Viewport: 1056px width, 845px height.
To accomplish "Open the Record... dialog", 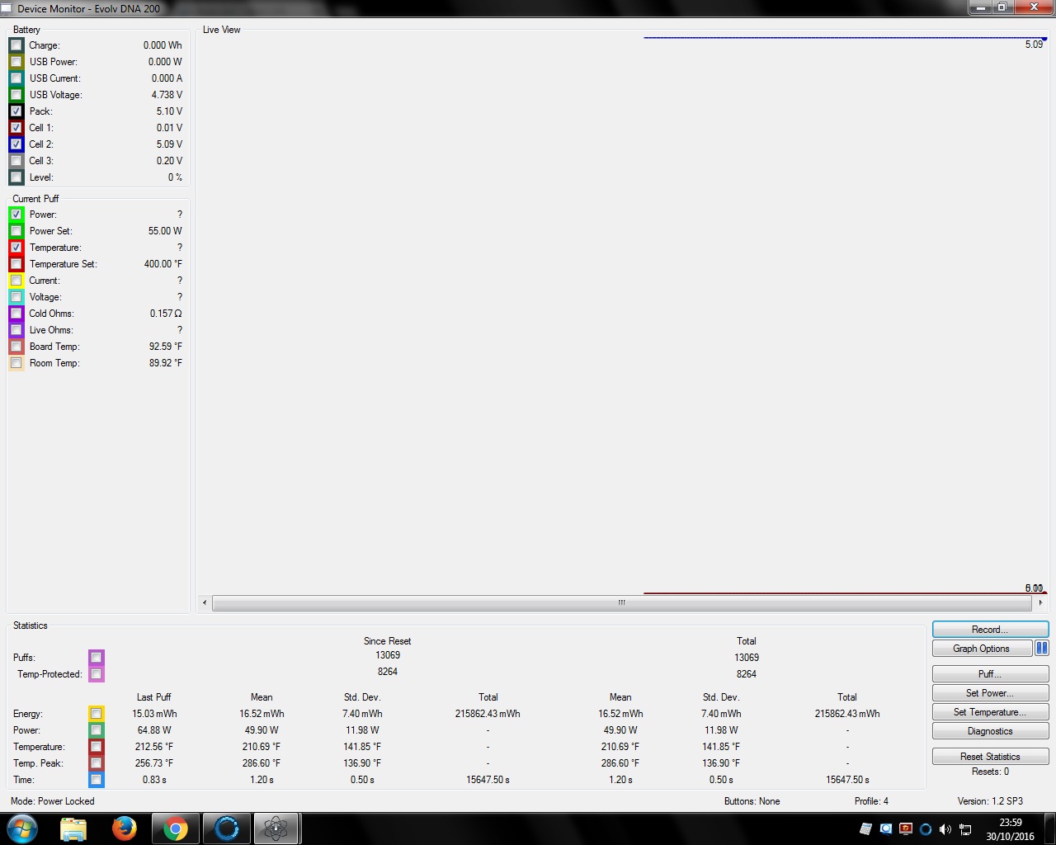I will pos(990,630).
